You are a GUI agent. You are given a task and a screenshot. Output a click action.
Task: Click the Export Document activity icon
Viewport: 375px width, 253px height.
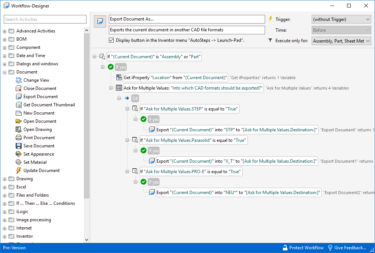coord(19,97)
